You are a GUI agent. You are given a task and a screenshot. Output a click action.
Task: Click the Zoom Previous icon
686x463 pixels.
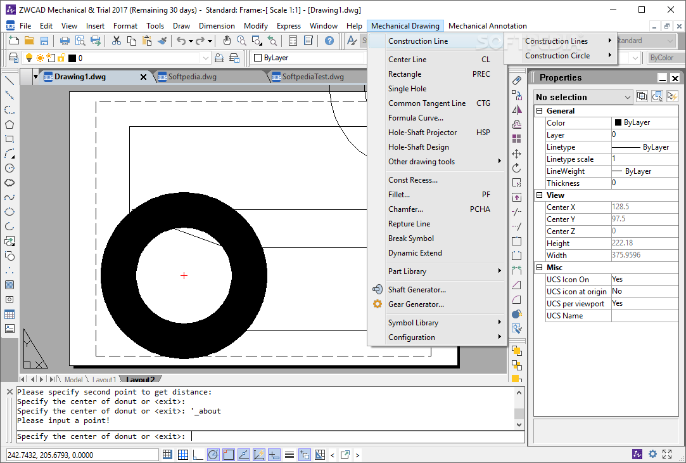(x=272, y=41)
